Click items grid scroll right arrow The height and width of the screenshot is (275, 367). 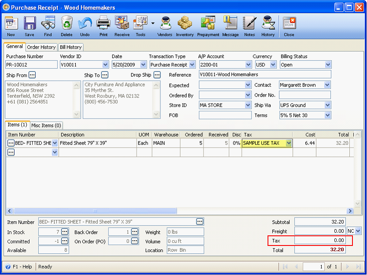350,211
